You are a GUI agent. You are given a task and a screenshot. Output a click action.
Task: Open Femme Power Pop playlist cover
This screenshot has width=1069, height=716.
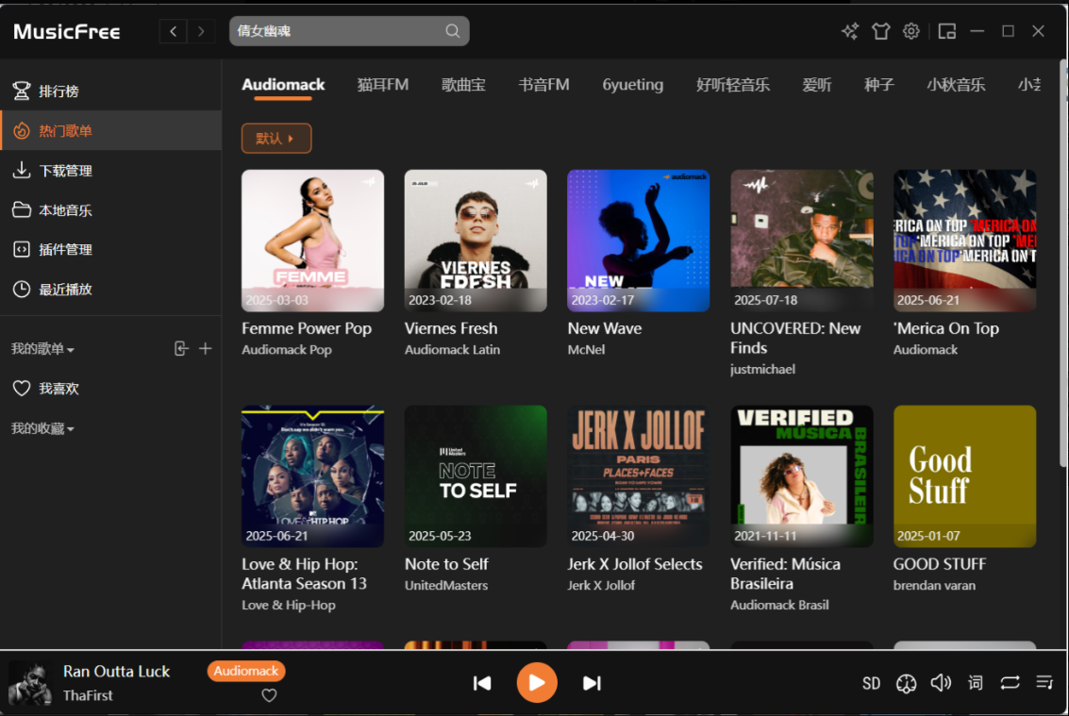[313, 241]
